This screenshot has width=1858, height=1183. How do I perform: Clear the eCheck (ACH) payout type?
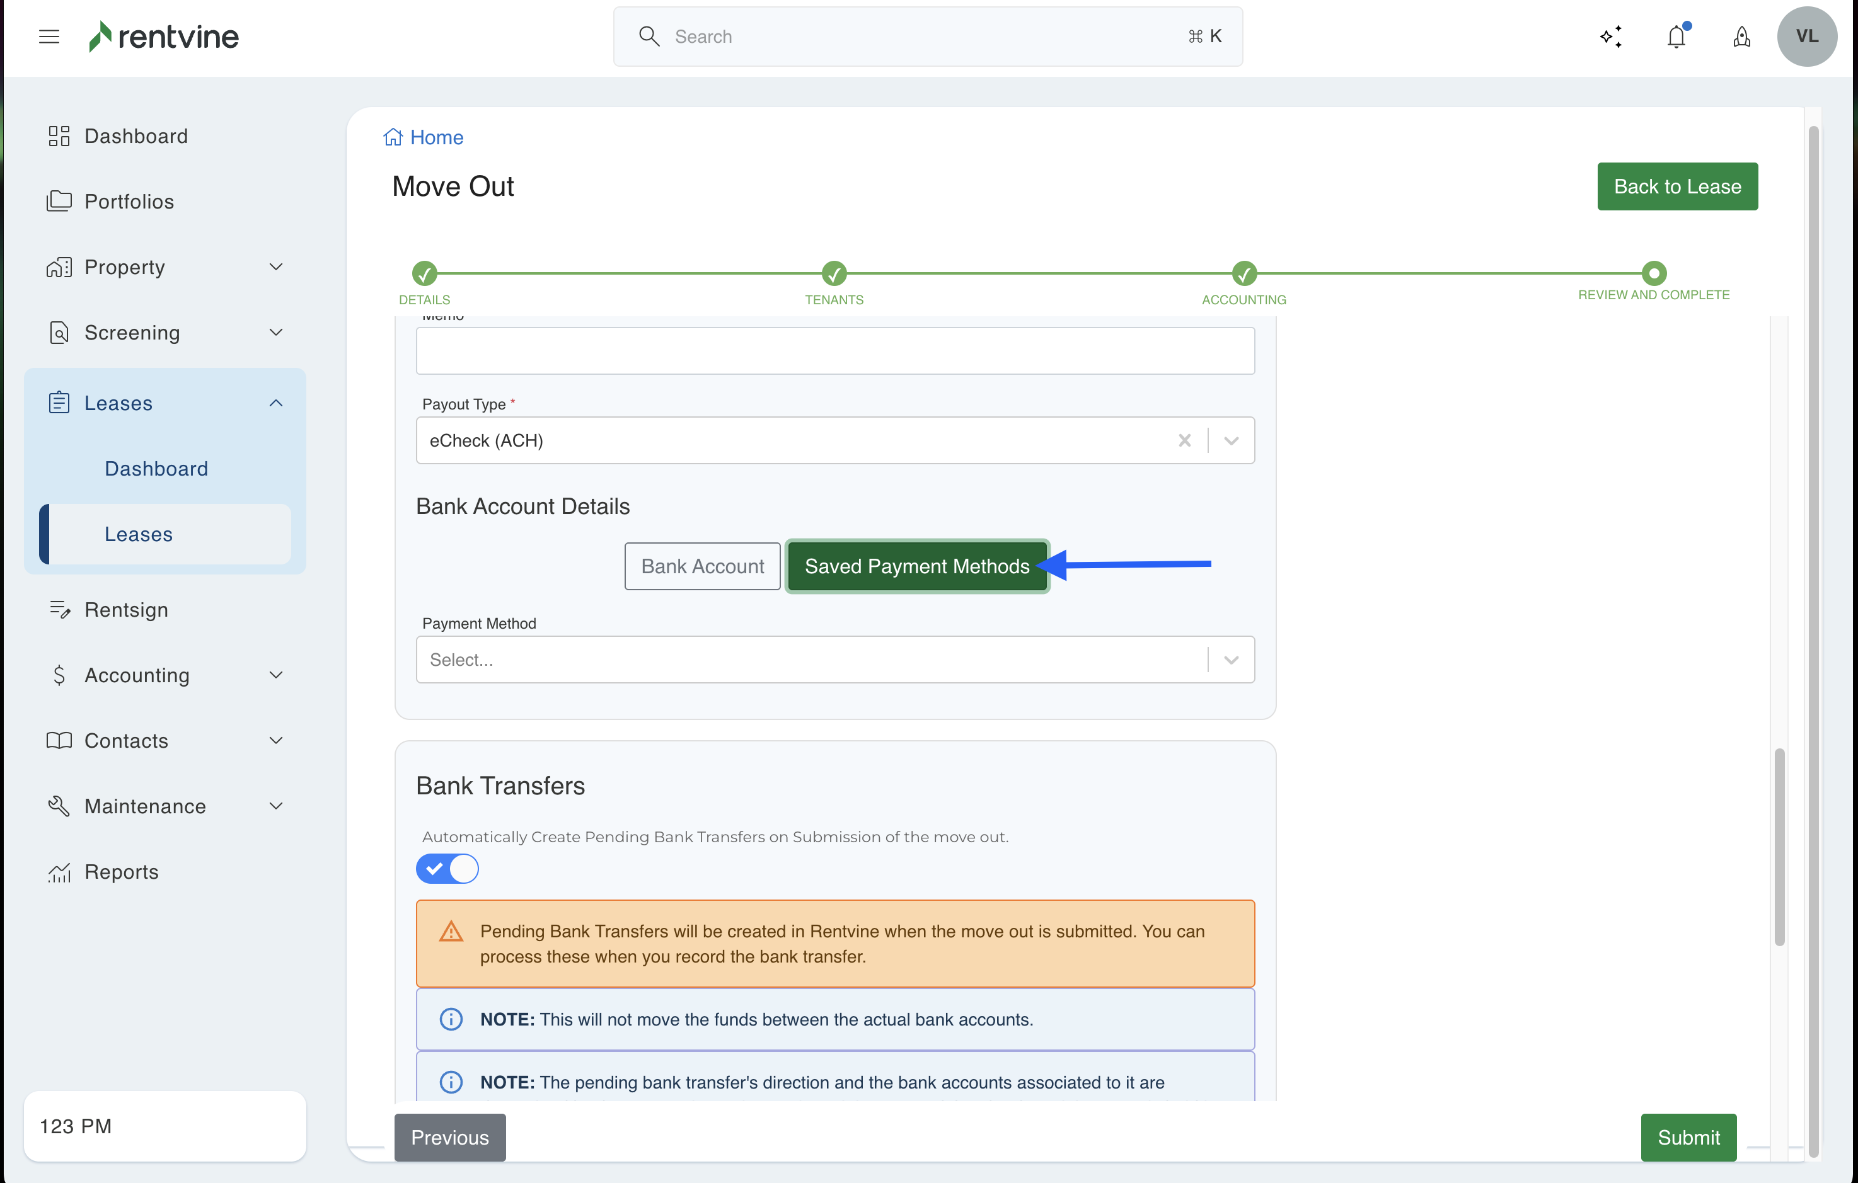1184,440
